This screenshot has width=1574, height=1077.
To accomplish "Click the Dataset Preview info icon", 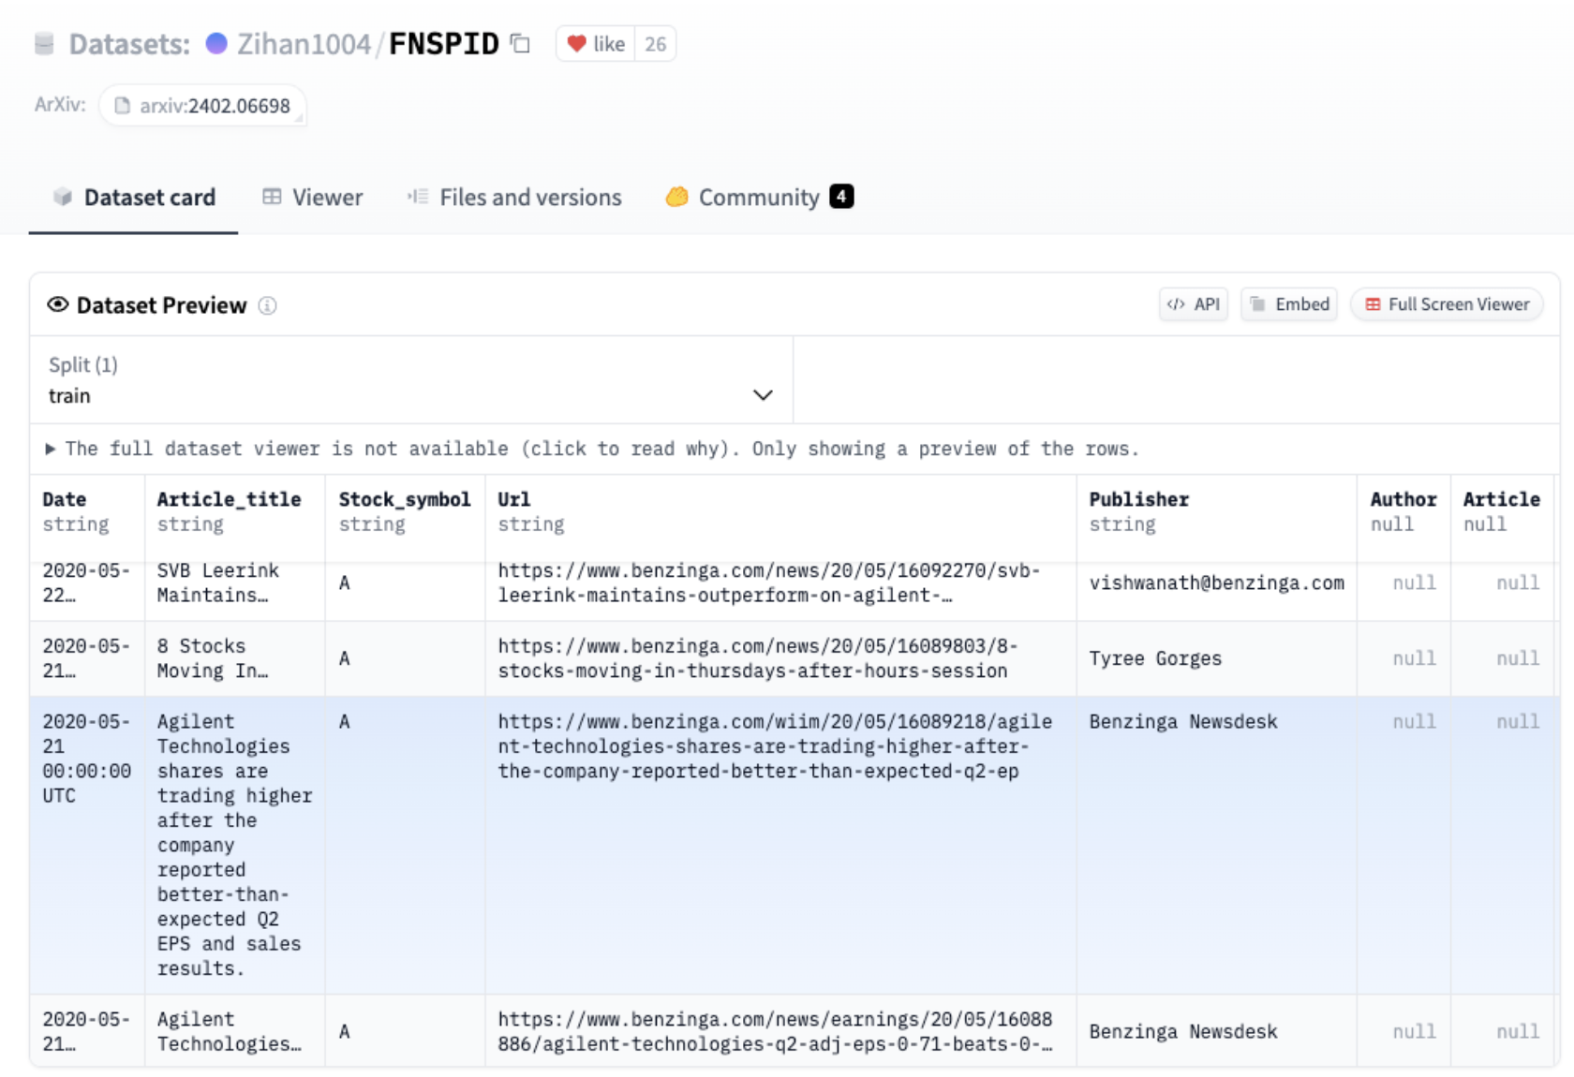I will 268,306.
